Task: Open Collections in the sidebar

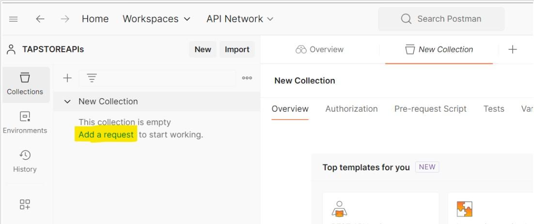Action: pyautogui.click(x=25, y=83)
